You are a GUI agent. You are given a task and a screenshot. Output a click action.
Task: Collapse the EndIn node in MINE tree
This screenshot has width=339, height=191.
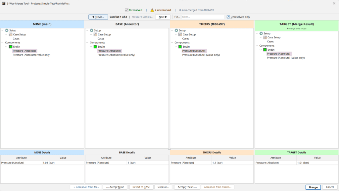(6, 47)
